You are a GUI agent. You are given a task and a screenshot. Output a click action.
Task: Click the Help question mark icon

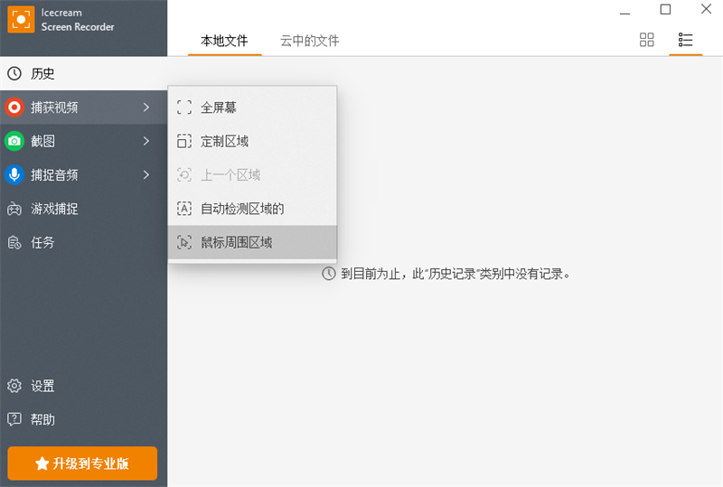pyautogui.click(x=14, y=419)
